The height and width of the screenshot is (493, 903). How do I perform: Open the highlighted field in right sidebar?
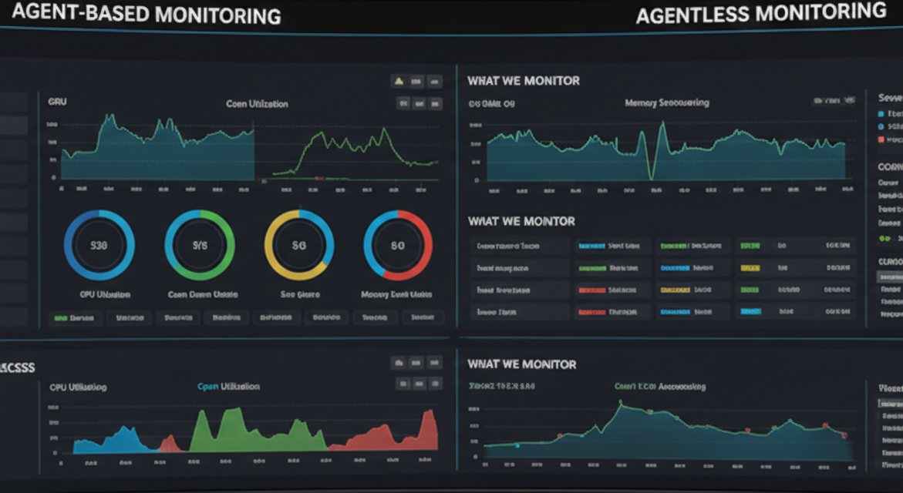(890, 276)
